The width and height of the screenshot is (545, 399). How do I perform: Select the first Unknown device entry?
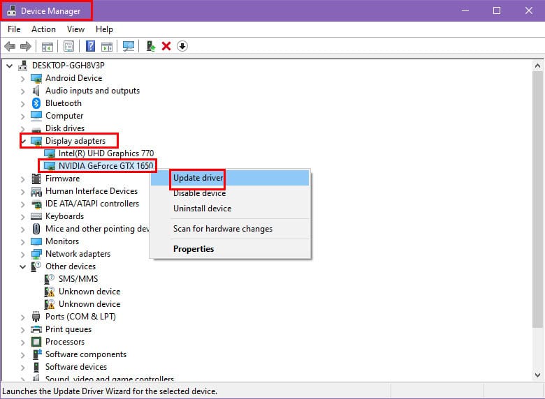click(89, 292)
